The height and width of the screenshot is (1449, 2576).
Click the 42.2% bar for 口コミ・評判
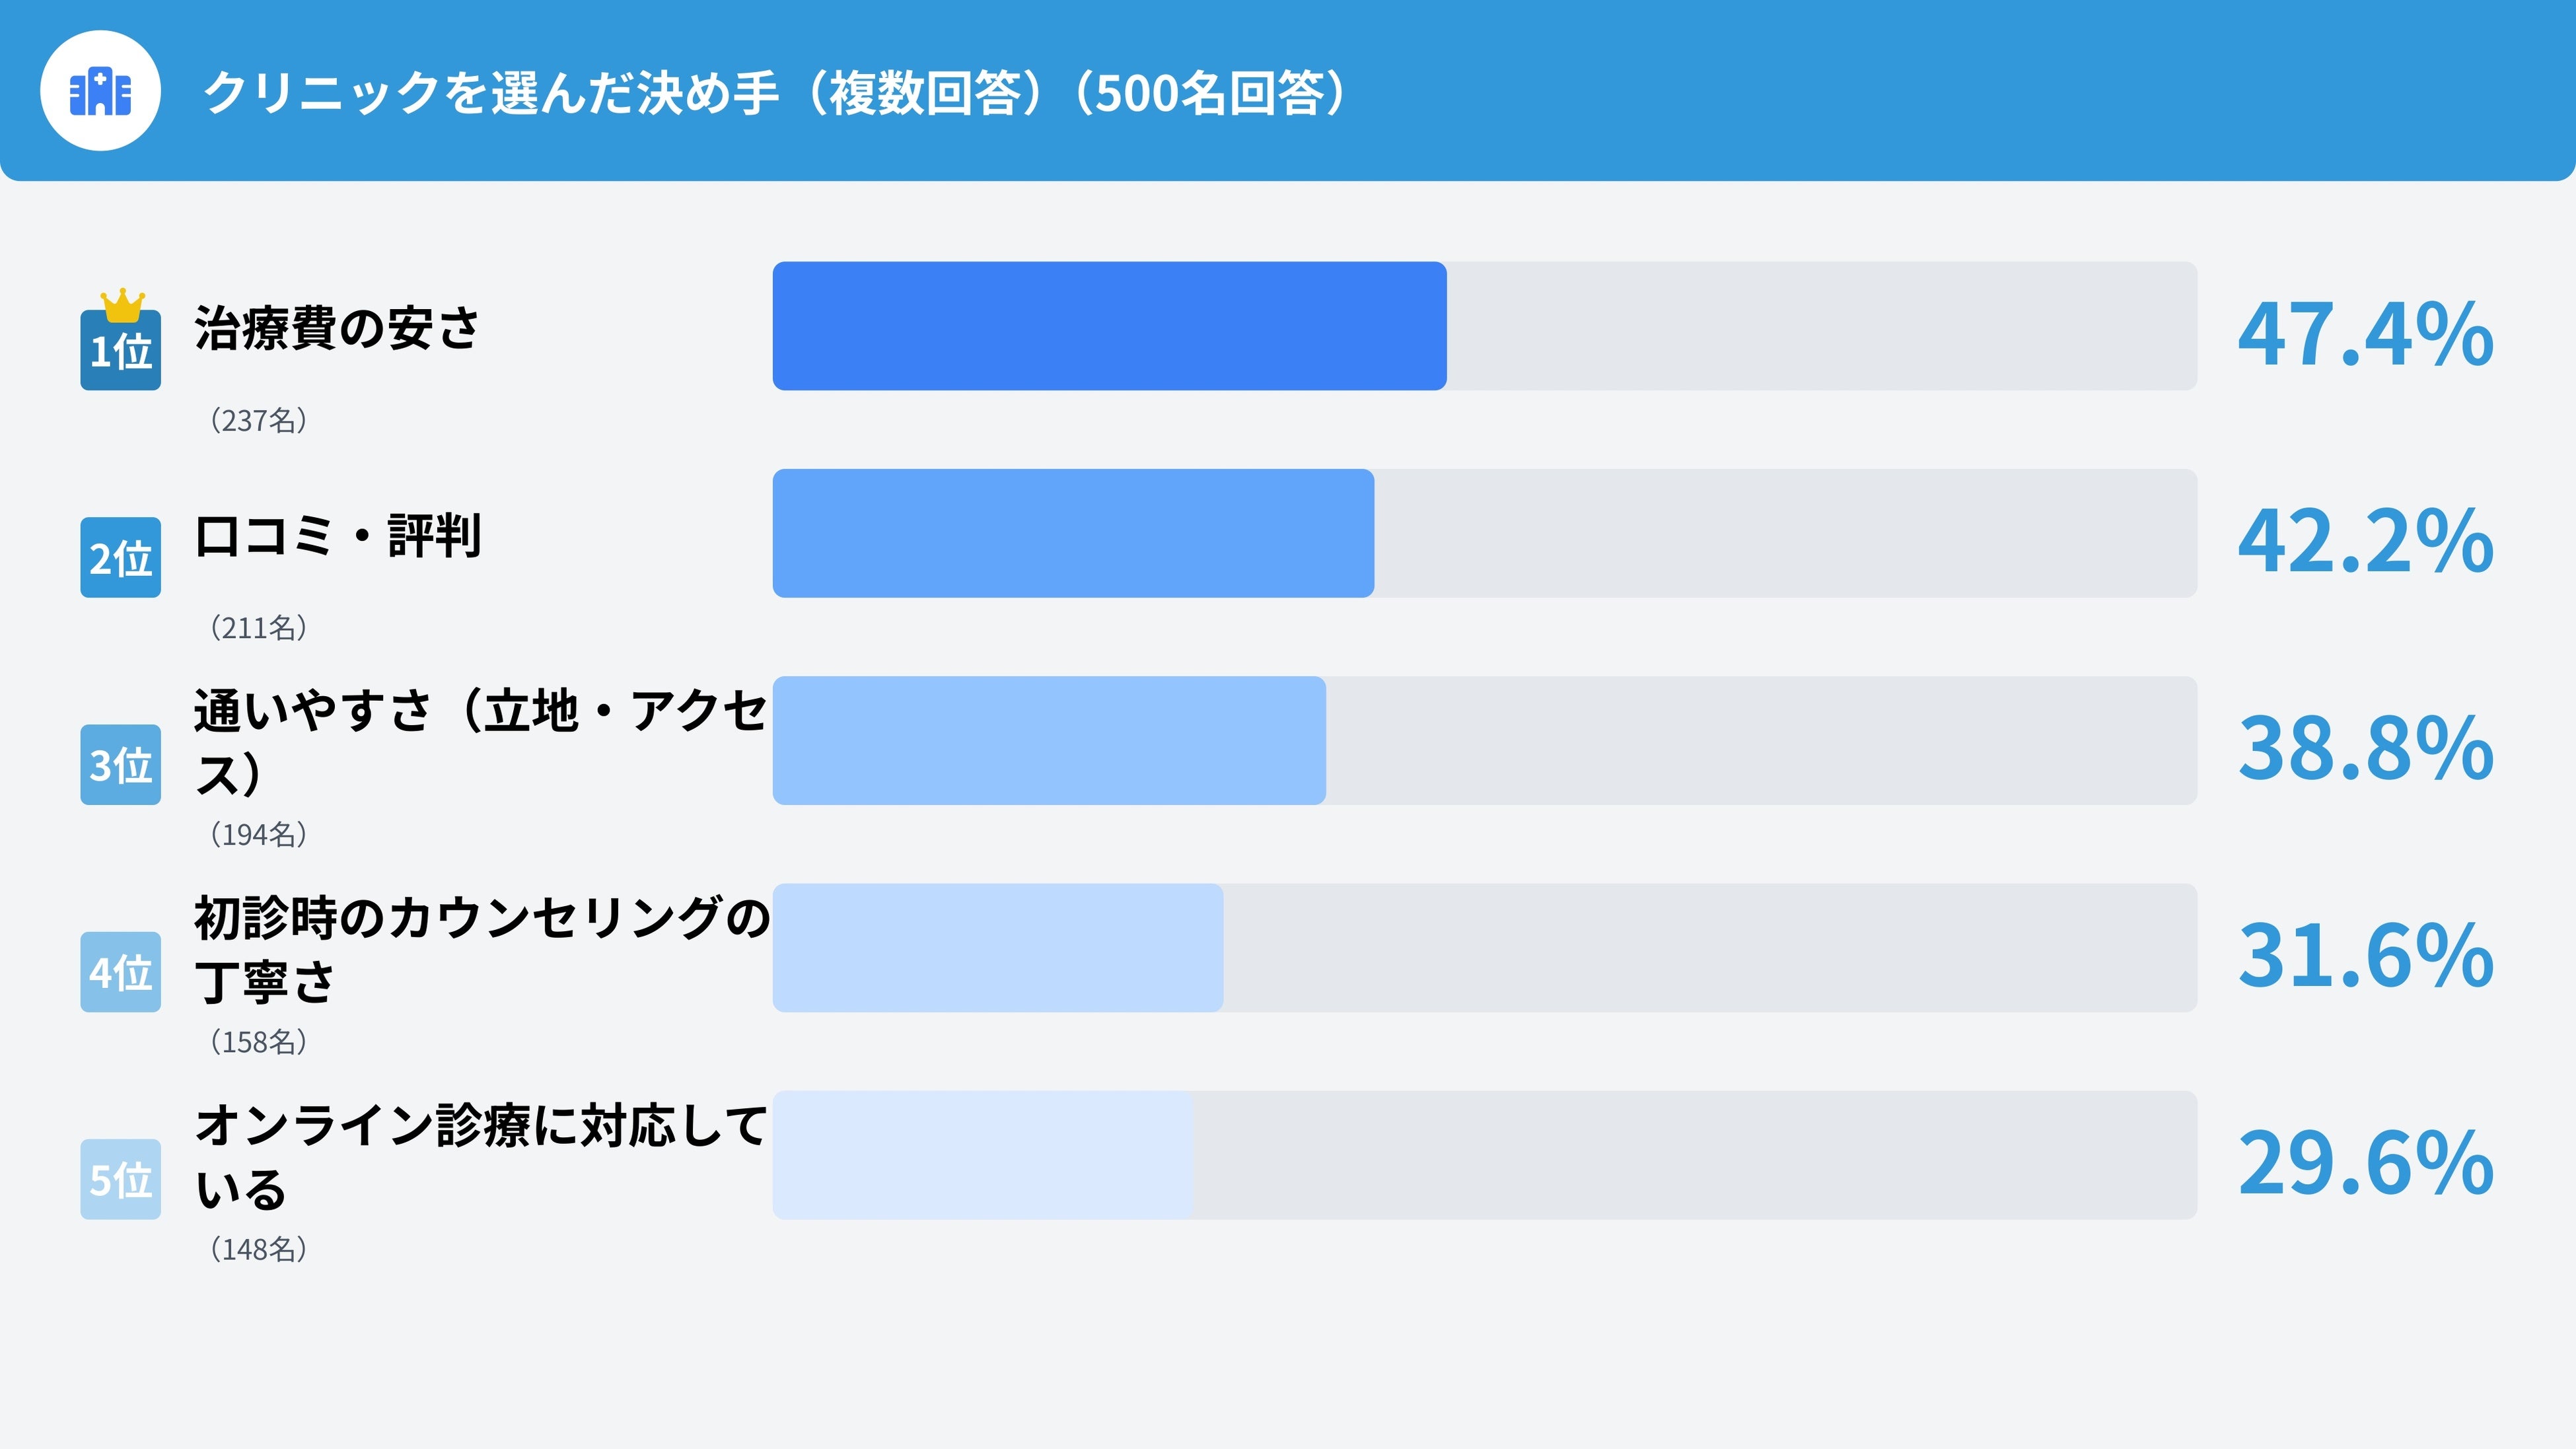pos(1073,534)
